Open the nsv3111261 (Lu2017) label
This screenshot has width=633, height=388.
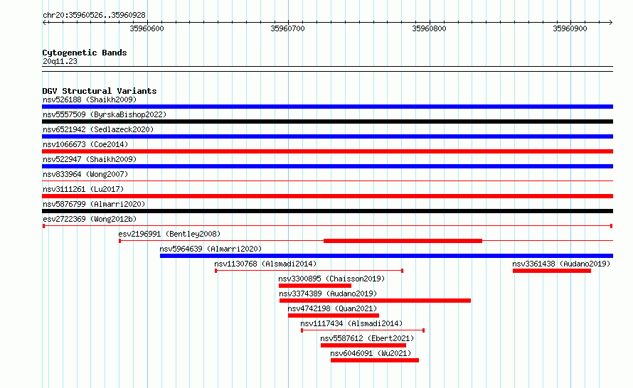(83, 189)
